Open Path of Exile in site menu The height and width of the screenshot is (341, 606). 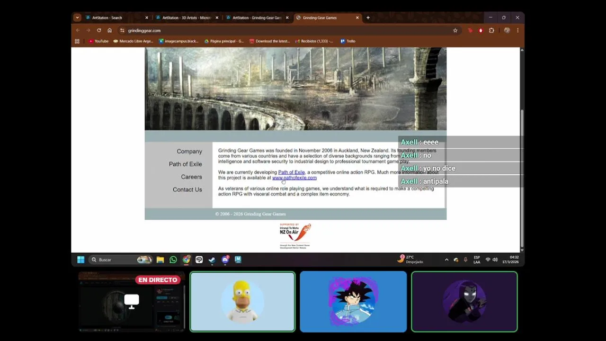[x=186, y=164]
